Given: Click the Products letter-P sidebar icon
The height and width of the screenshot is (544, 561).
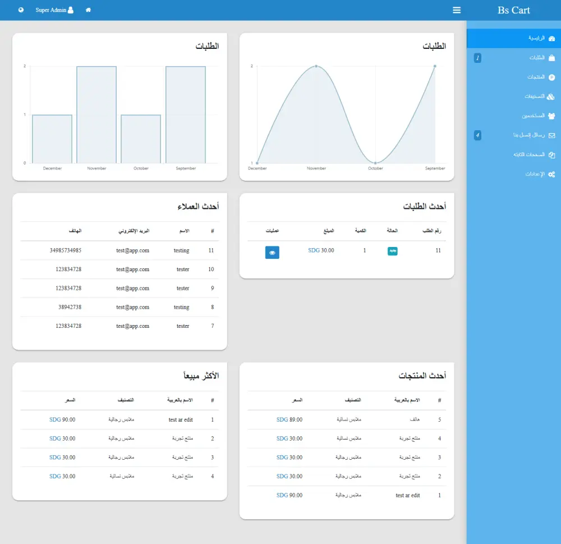Looking at the screenshot, I should click(551, 77).
